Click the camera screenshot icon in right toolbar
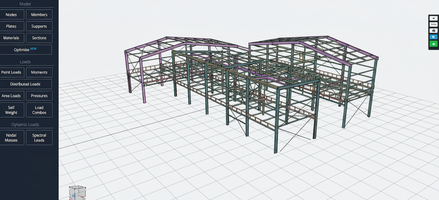The height and width of the screenshot is (200, 439). click(433, 31)
